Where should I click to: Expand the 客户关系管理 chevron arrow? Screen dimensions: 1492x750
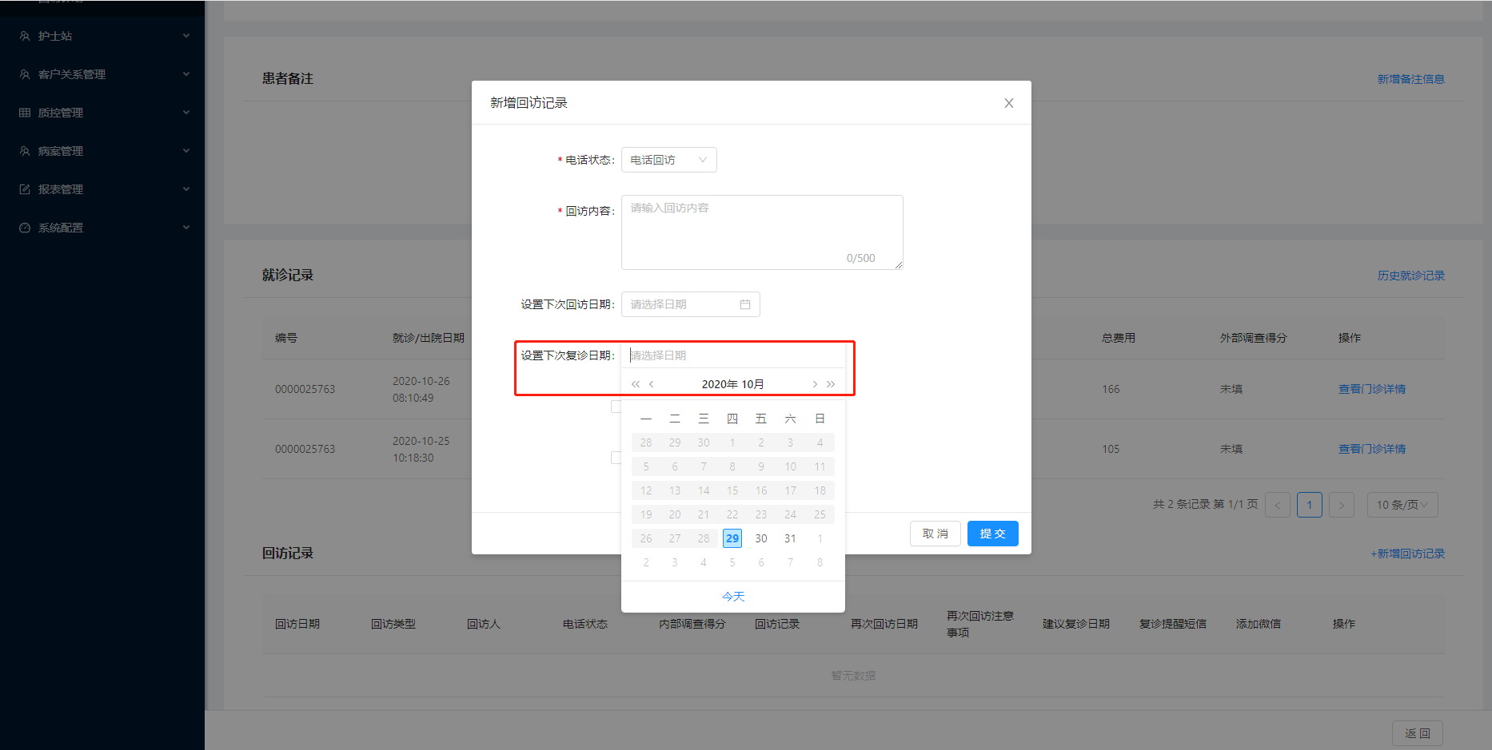pos(186,74)
